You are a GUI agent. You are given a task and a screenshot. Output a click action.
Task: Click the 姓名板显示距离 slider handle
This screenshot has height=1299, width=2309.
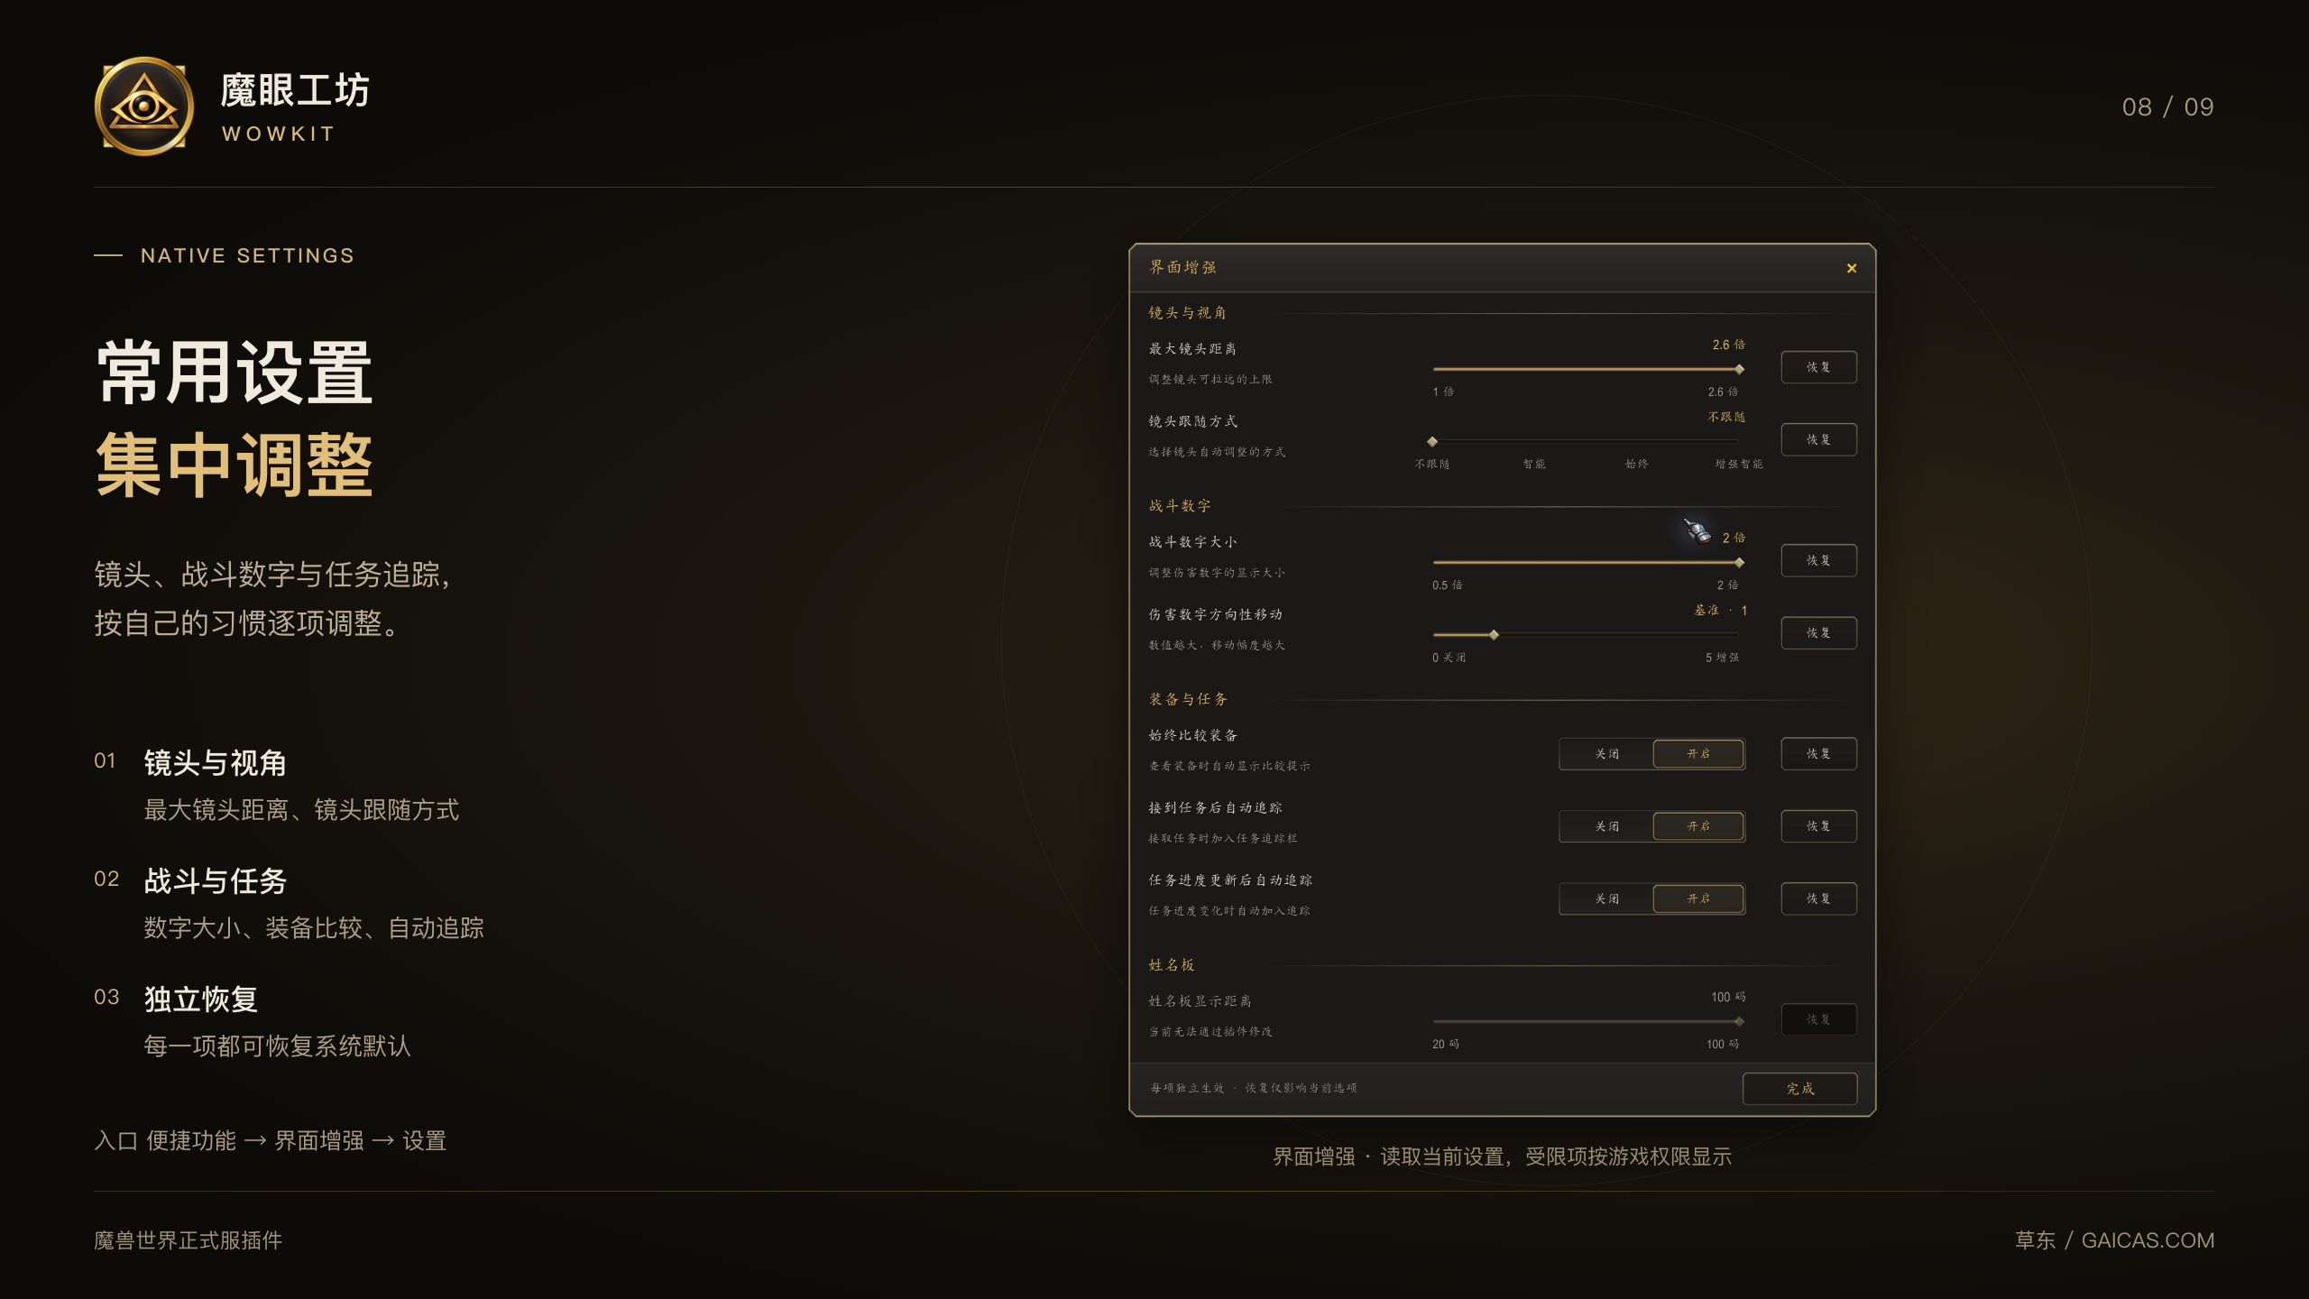1739,1021
